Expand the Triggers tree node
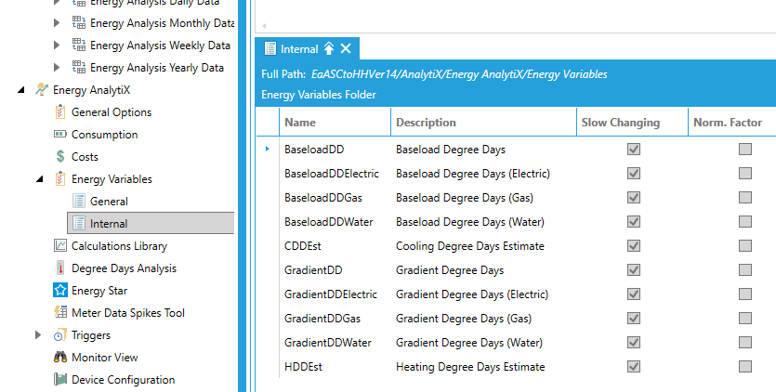Viewport: 776px width, 392px height. point(38,335)
